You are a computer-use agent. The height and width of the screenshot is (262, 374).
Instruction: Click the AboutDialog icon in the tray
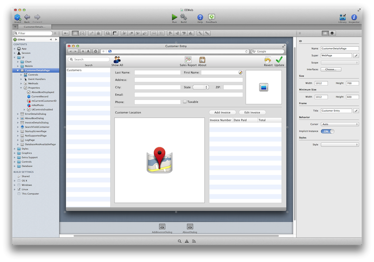(x=190, y=226)
